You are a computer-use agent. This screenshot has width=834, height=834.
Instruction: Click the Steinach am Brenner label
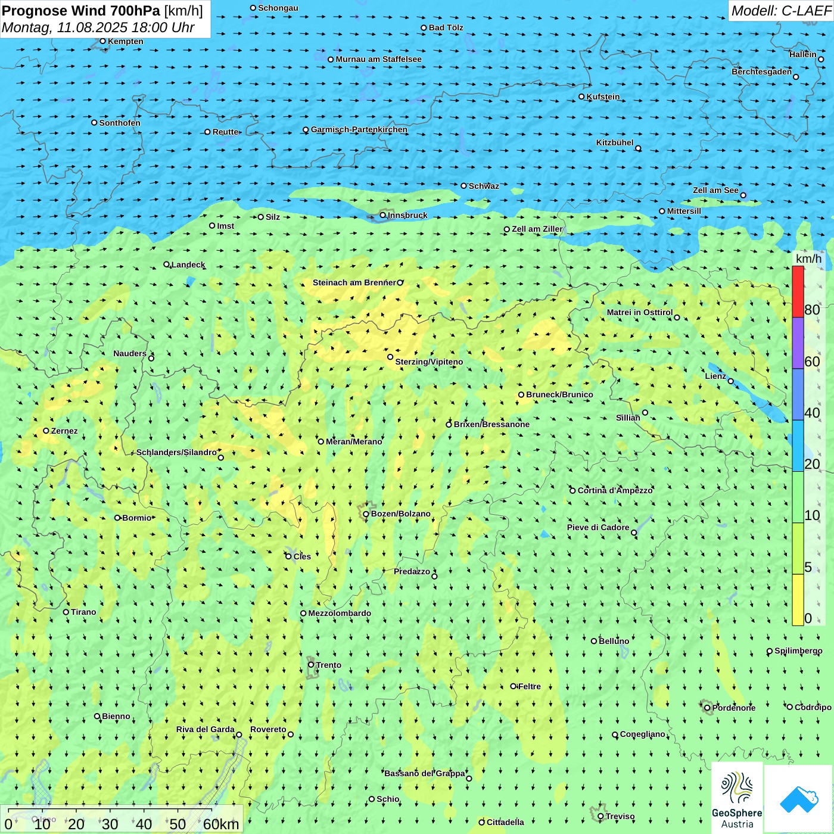click(354, 282)
